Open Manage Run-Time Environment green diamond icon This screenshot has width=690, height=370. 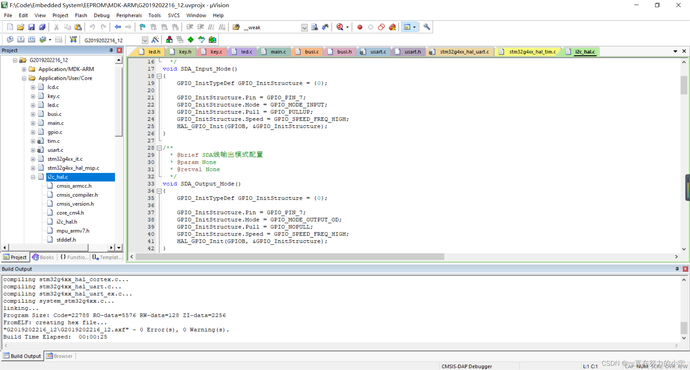[191, 40]
